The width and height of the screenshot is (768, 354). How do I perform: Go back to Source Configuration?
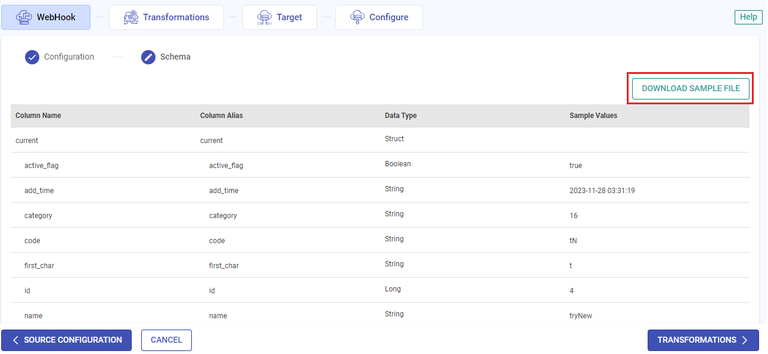coord(66,340)
